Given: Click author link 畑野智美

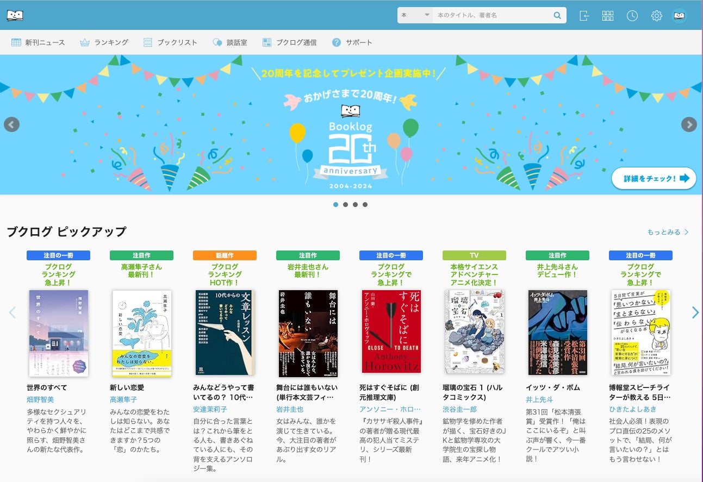Looking at the screenshot, I should [40, 399].
